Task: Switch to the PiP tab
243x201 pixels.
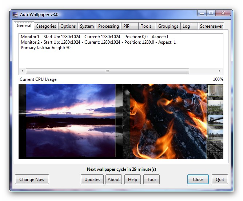Action: click(126, 26)
